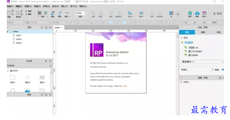Click the lock icon in toolbar
Viewport: 230px width, 120px height.
152,13
